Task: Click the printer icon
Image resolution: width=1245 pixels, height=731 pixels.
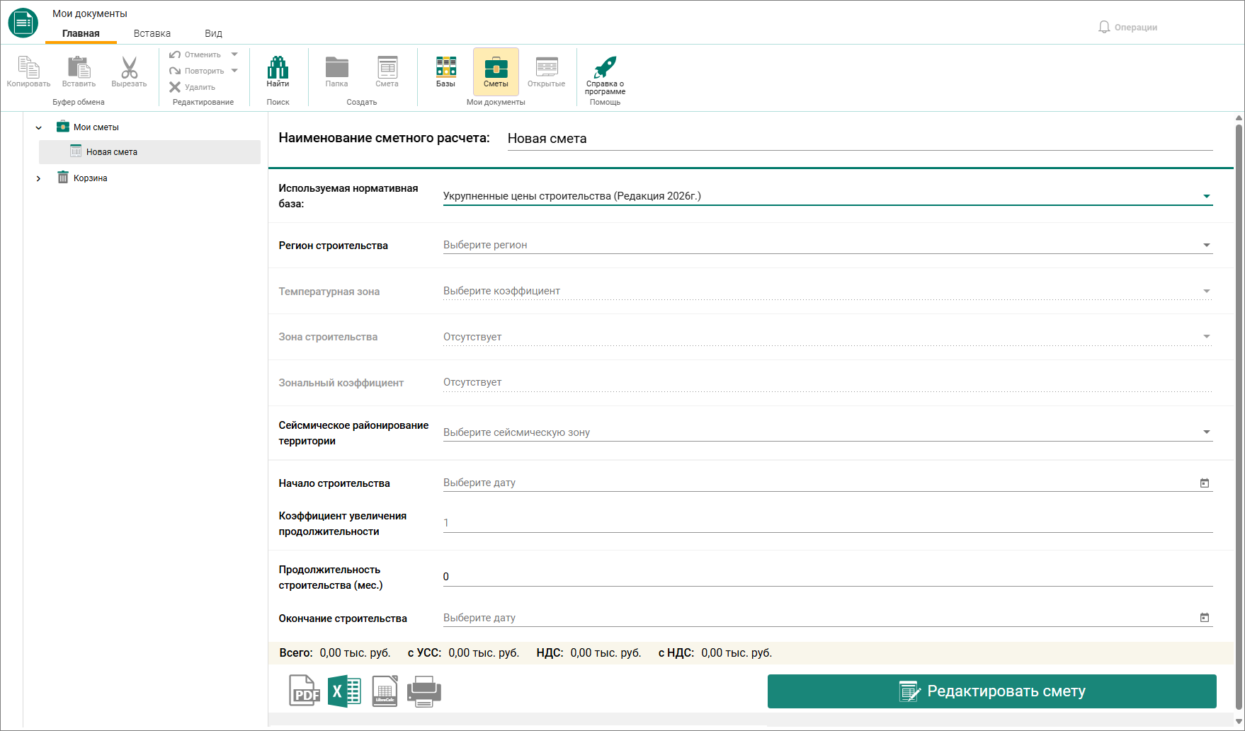Action: pyautogui.click(x=424, y=691)
